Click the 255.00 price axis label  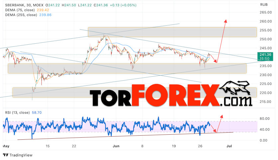[266, 30]
